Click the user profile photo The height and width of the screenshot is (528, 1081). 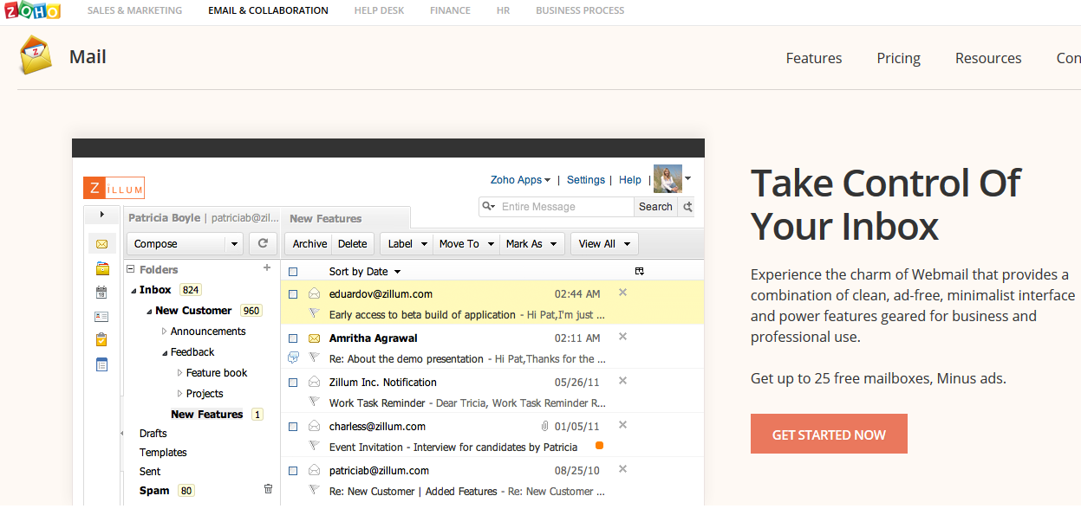[x=667, y=179]
